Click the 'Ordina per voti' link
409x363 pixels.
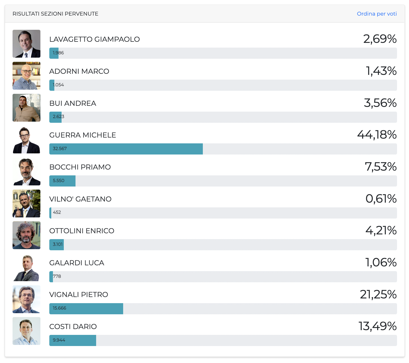[x=377, y=14]
